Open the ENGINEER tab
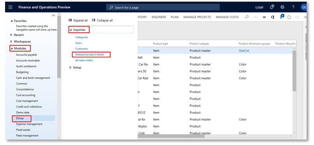The width and height of the screenshot is (314, 145). pyautogui.click(x=159, y=17)
